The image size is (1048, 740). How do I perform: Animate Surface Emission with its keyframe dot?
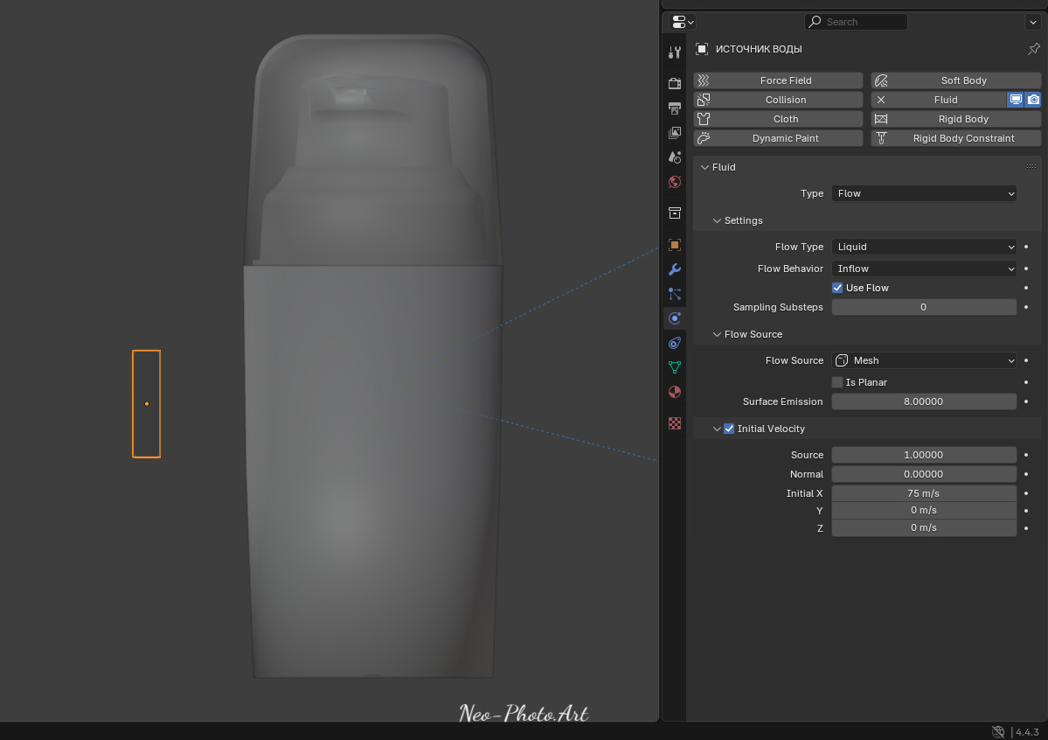(x=1026, y=401)
